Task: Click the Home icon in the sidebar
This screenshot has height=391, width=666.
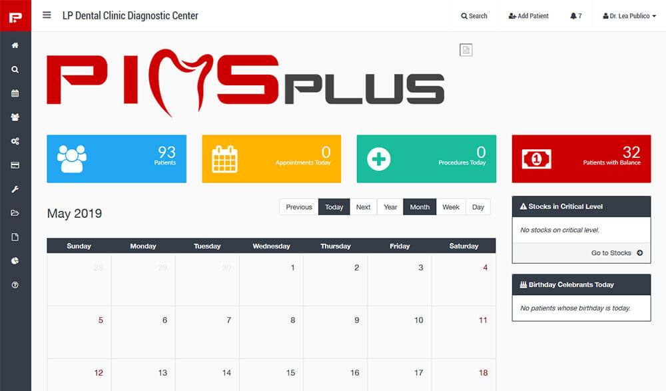Action: tap(15, 45)
